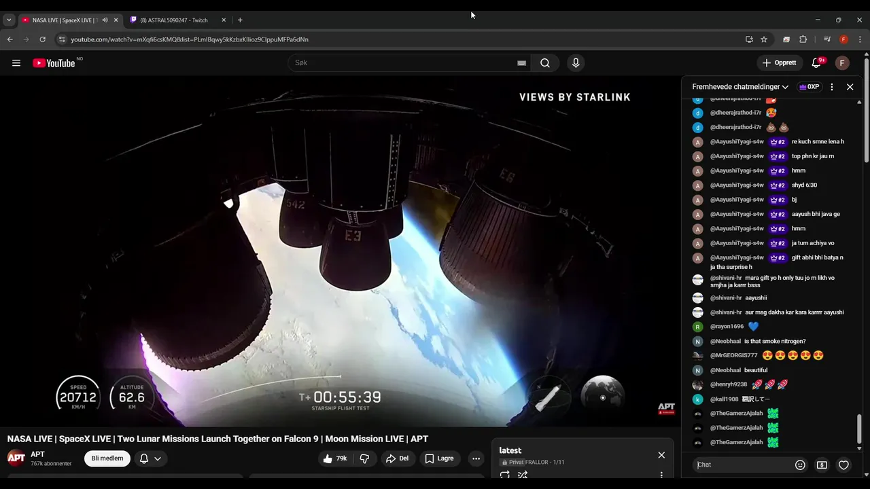Viewport: 870px width, 489px height.
Task: View site information in address bar
Action: pyautogui.click(x=62, y=39)
